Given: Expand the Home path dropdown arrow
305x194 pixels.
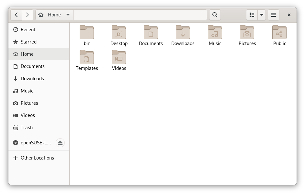Looking at the screenshot, I should tap(68, 15).
